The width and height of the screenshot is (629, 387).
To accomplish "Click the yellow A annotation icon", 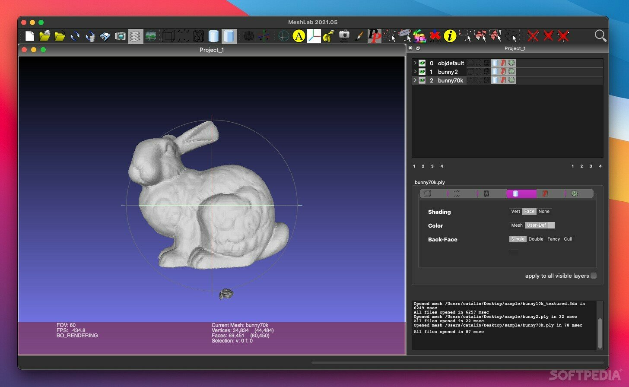I will [299, 36].
